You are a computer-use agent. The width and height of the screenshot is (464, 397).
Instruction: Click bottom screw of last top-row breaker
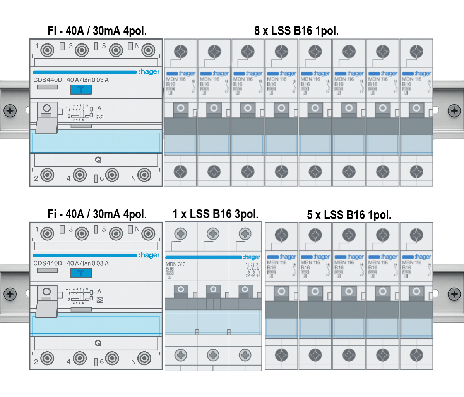pyautogui.click(x=416, y=171)
